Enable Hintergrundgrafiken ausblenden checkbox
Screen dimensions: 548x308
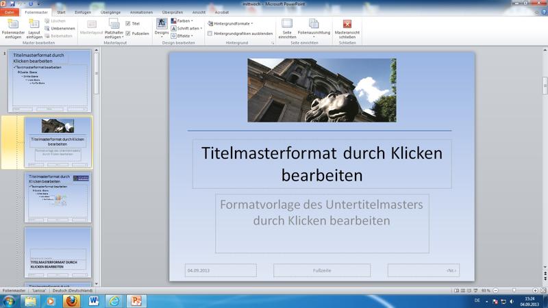pyautogui.click(x=210, y=34)
